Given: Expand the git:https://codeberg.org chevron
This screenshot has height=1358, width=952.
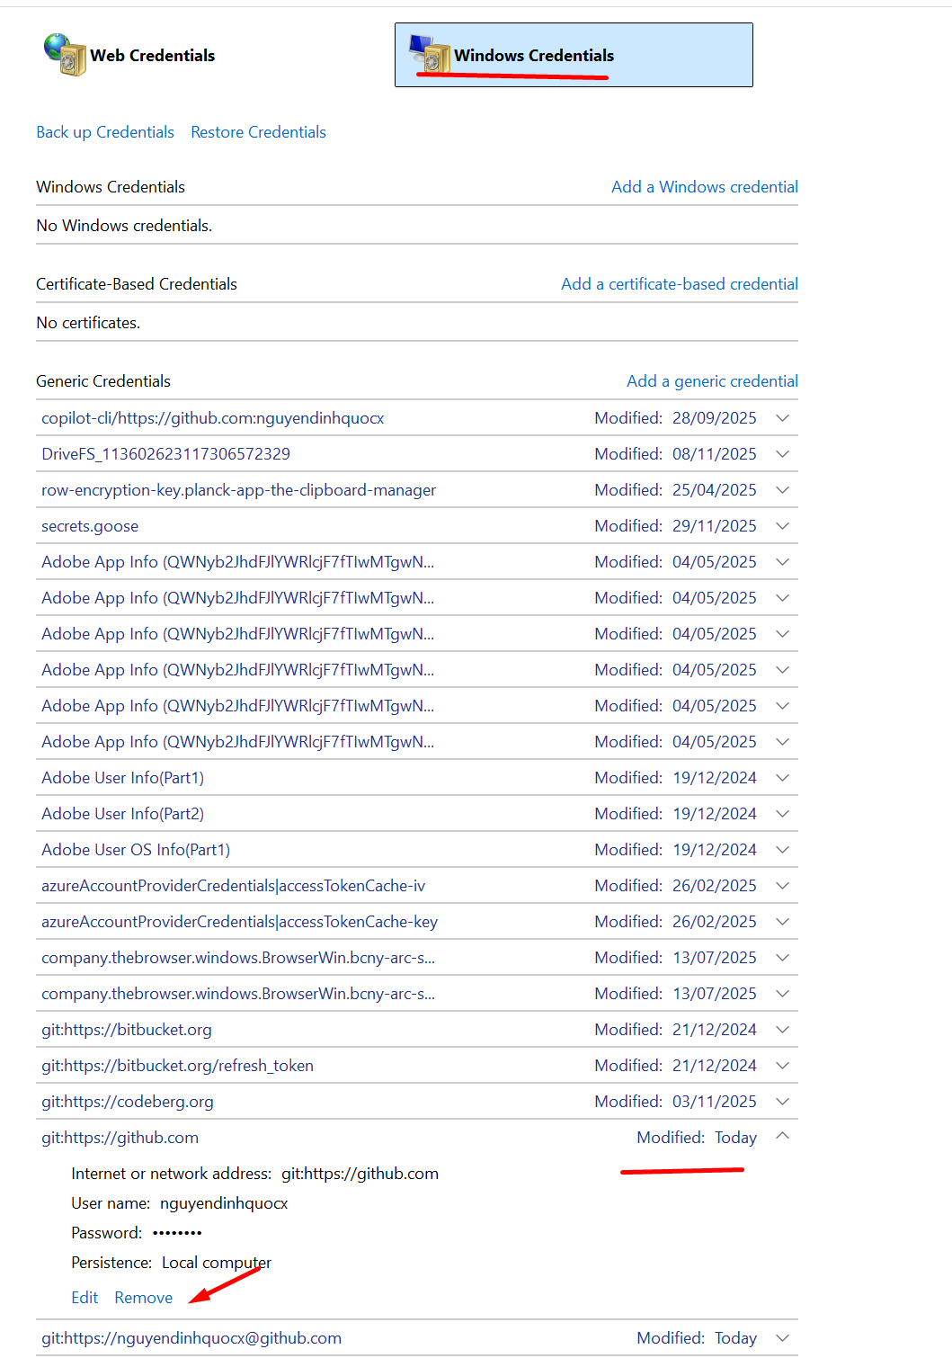Looking at the screenshot, I should pos(782,1102).
